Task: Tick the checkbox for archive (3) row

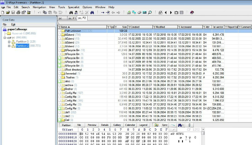Action: point(60,85)
